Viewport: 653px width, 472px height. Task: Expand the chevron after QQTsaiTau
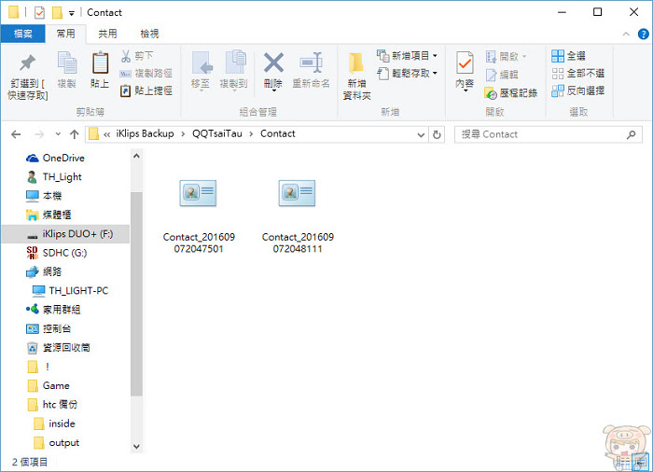click(251, 134)
